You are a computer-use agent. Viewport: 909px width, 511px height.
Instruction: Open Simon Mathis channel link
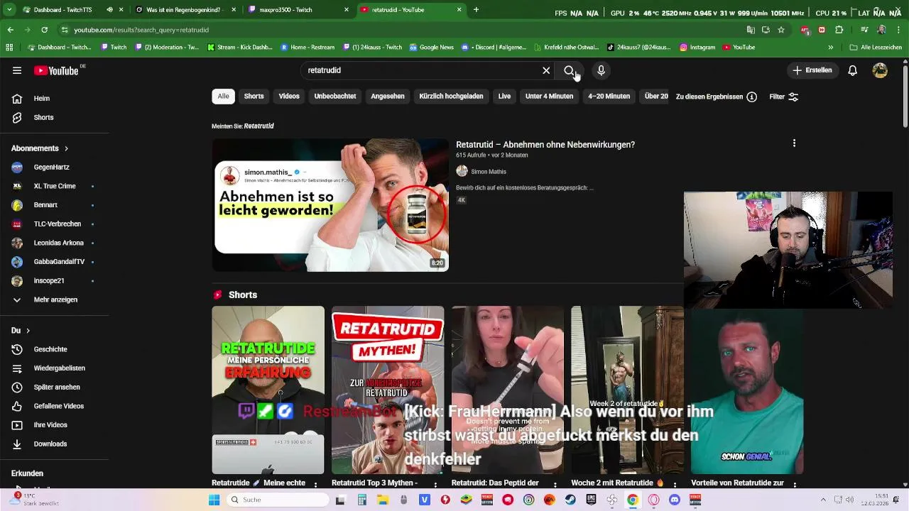pyautogui.click(x=488, y=172)
